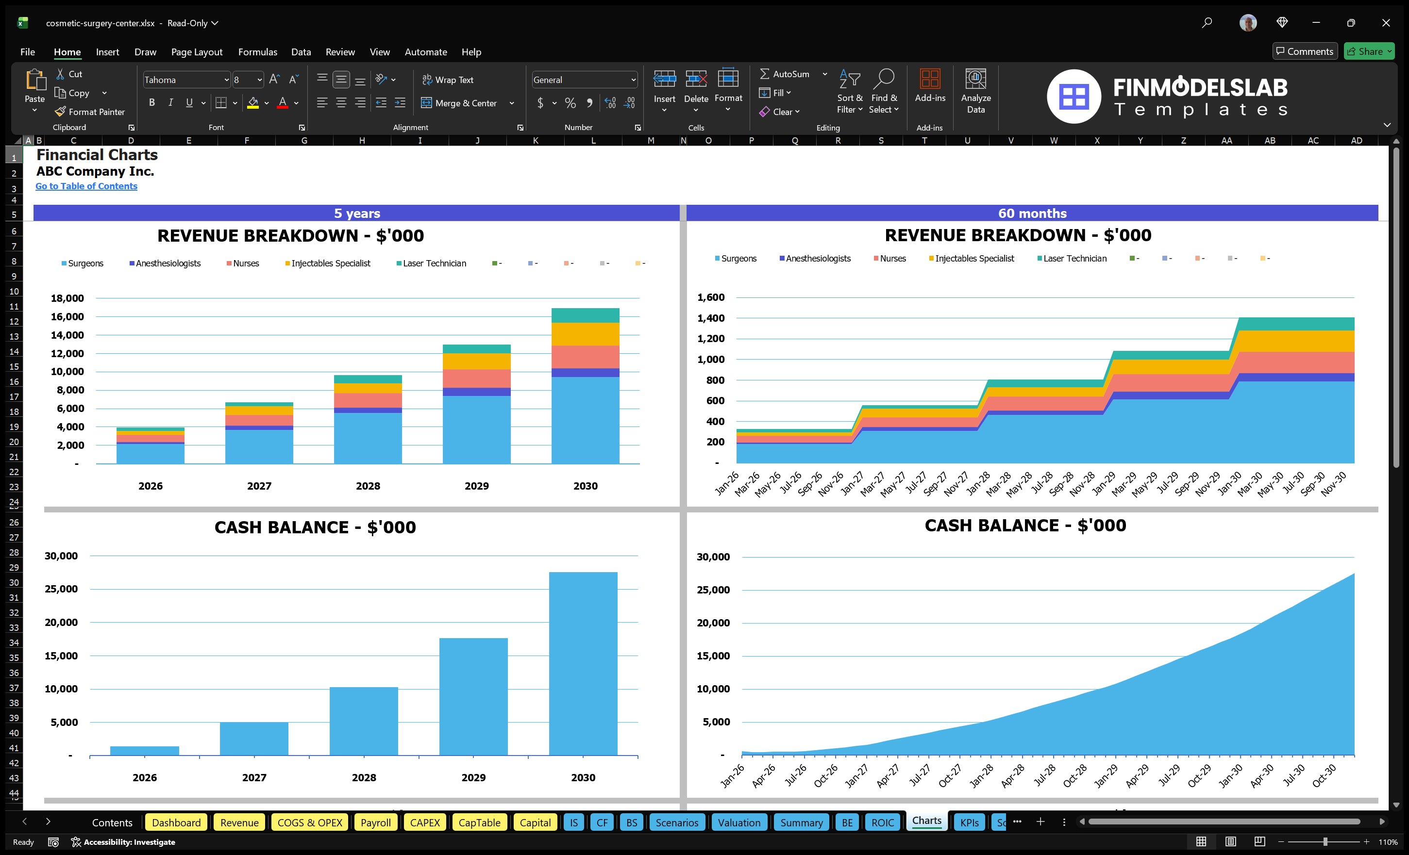Expand the Read-Only mode dropdown
Screen dimensions: 1409x855
click(x=215, y=23)
